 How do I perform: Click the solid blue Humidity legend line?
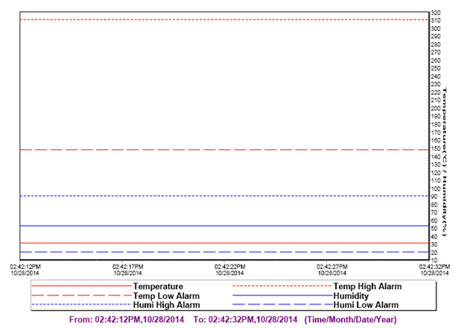click(282, 296)
